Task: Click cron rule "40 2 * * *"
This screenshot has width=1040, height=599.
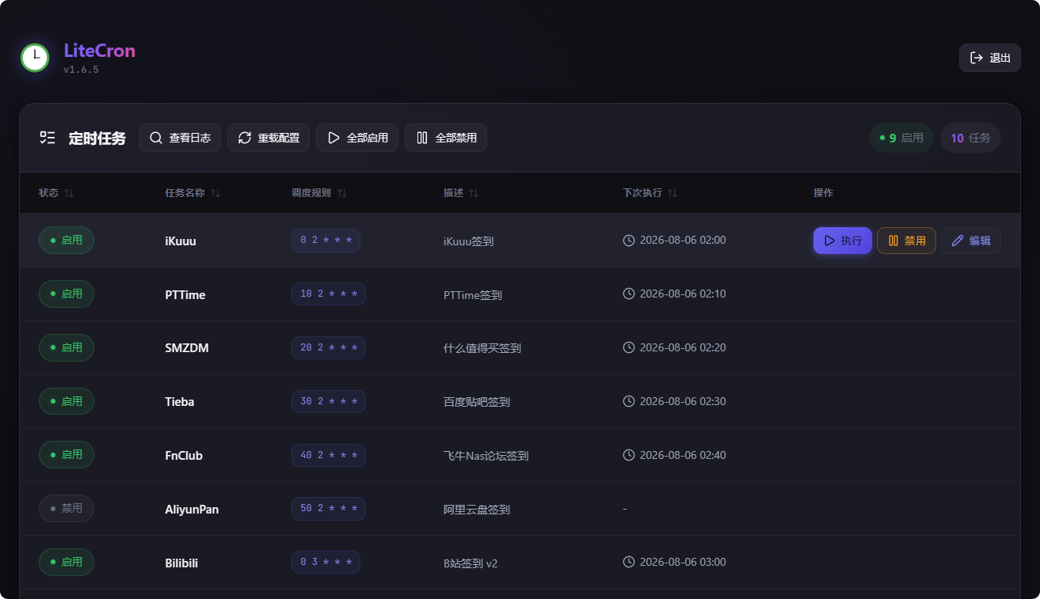Action: (329, 455)
